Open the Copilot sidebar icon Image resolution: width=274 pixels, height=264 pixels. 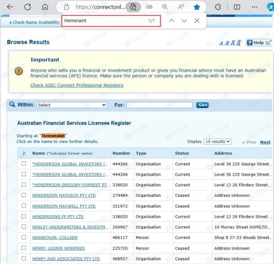270,7
